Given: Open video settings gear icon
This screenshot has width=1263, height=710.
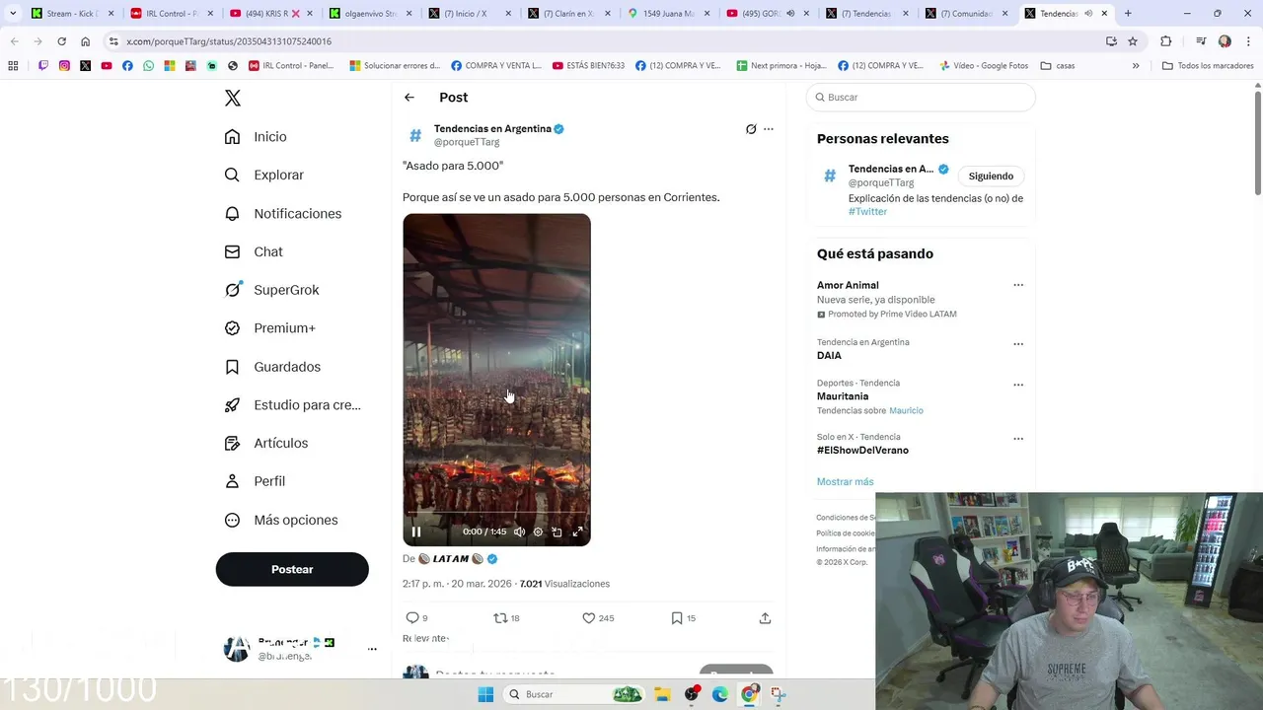Looking at the screenshot, I should click(x=538, y=532).
